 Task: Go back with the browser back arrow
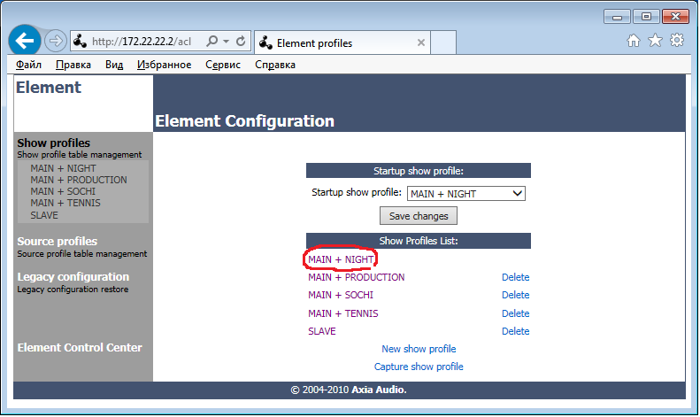click(x=25, y=41)
